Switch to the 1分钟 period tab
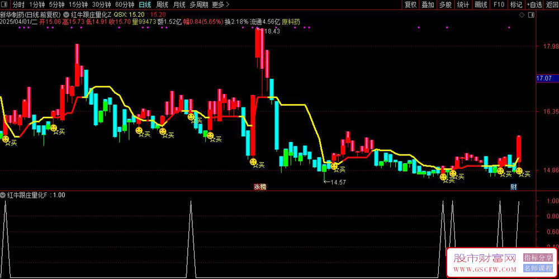Image resolution: width=559 pixels, height=279 pixels. (x=36, y=4)
